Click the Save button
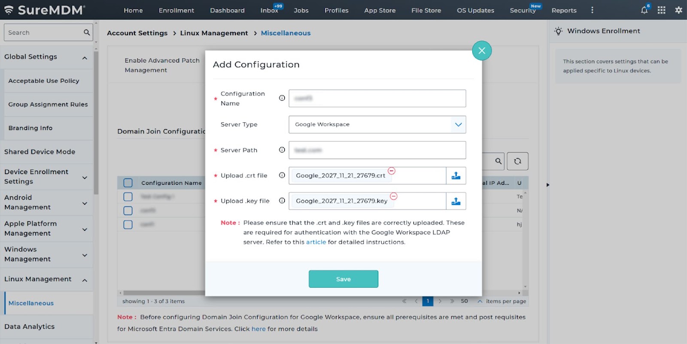 point(343,279)
